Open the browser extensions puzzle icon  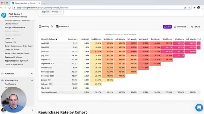(x=194, y=8)
